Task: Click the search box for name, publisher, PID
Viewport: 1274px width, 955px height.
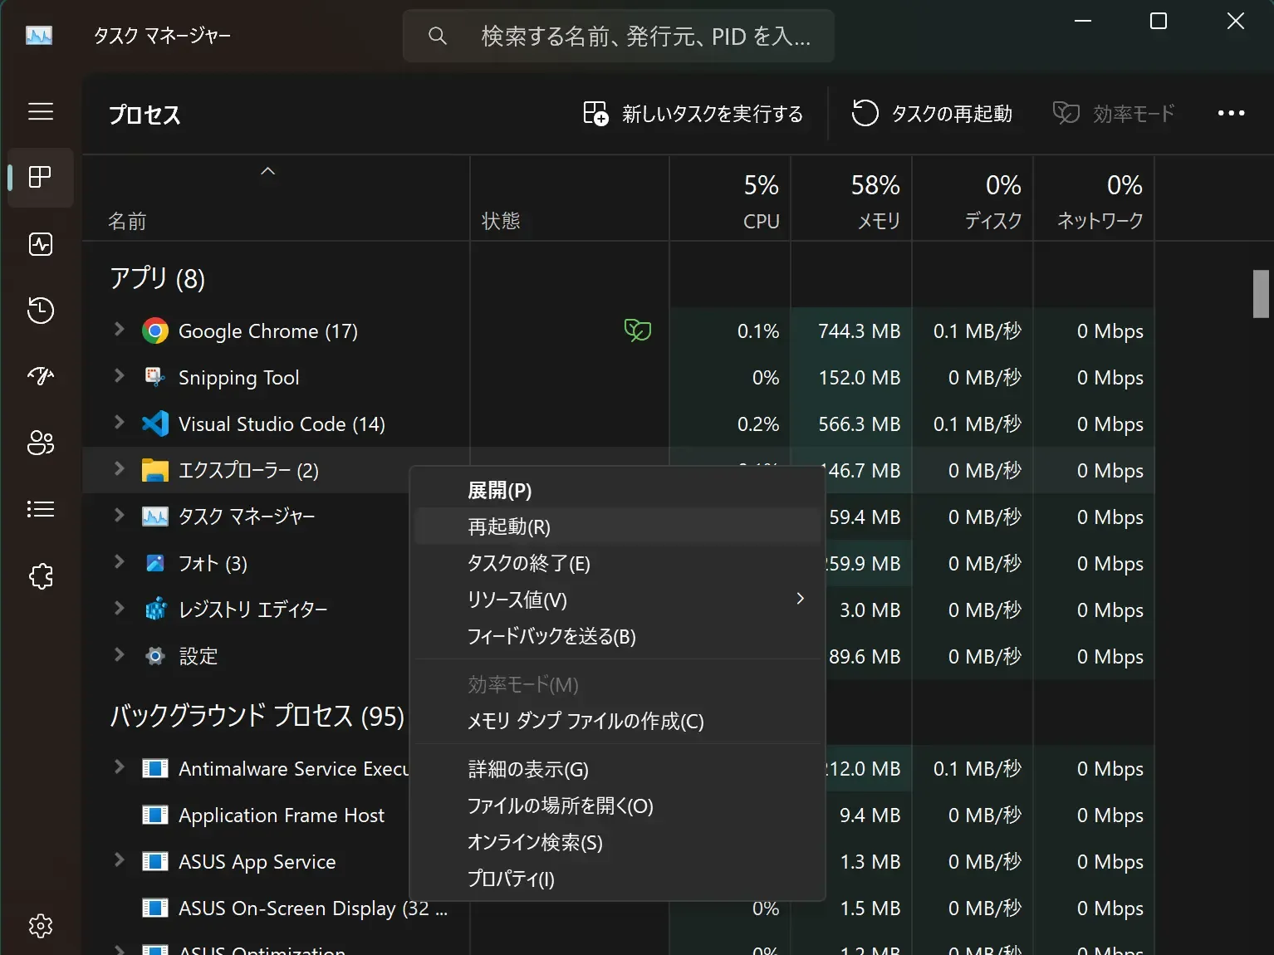Action: (619, 36)
